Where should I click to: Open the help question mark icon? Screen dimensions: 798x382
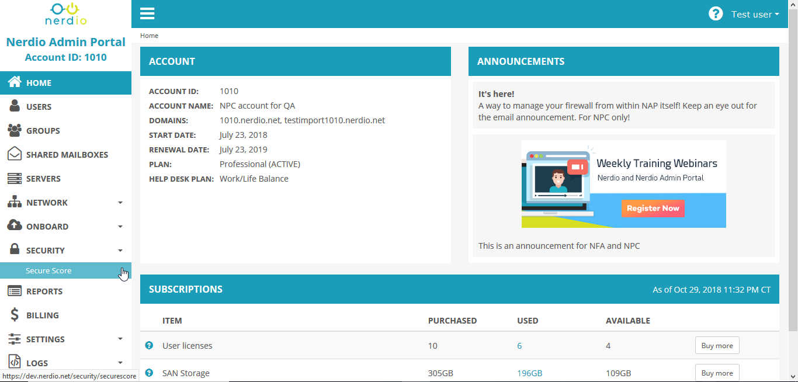tap(716, 13)
